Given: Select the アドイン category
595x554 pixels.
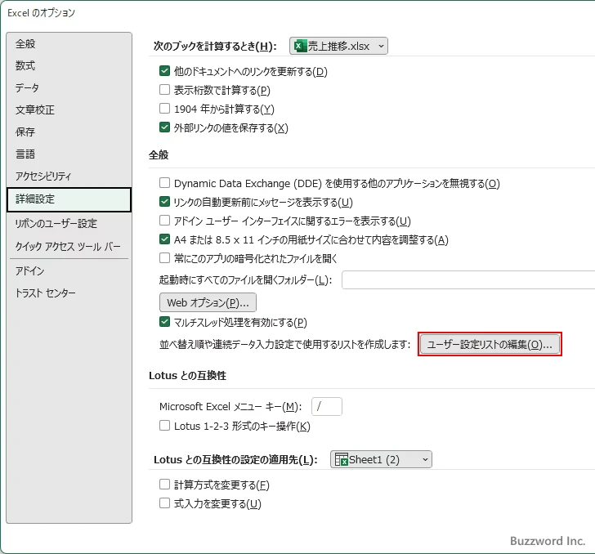Looking at the screenshot, I should click(69, 271).
